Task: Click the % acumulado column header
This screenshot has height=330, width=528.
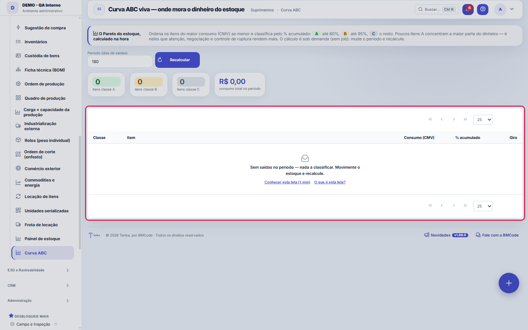Action: tap(467, 138)
